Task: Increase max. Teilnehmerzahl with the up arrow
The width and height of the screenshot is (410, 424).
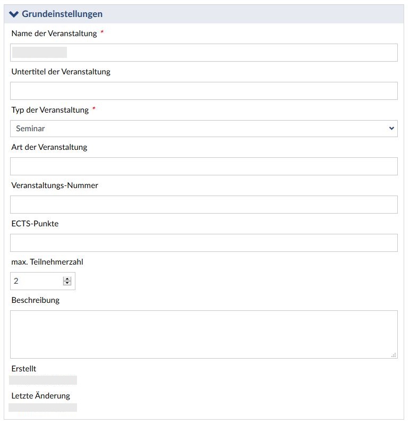Action: click(67, 279)
